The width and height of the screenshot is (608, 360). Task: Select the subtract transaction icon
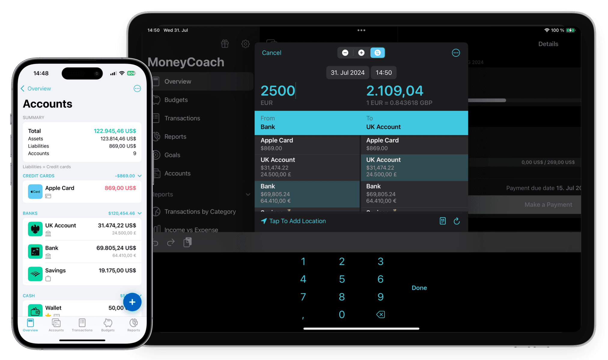point(345,53)
